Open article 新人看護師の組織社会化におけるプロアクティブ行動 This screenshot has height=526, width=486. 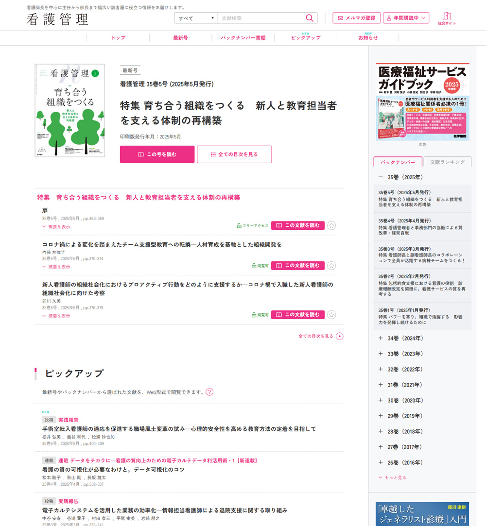pyautogui.click(x=188, y=289)
